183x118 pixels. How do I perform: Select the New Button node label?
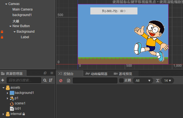point(21,26)
